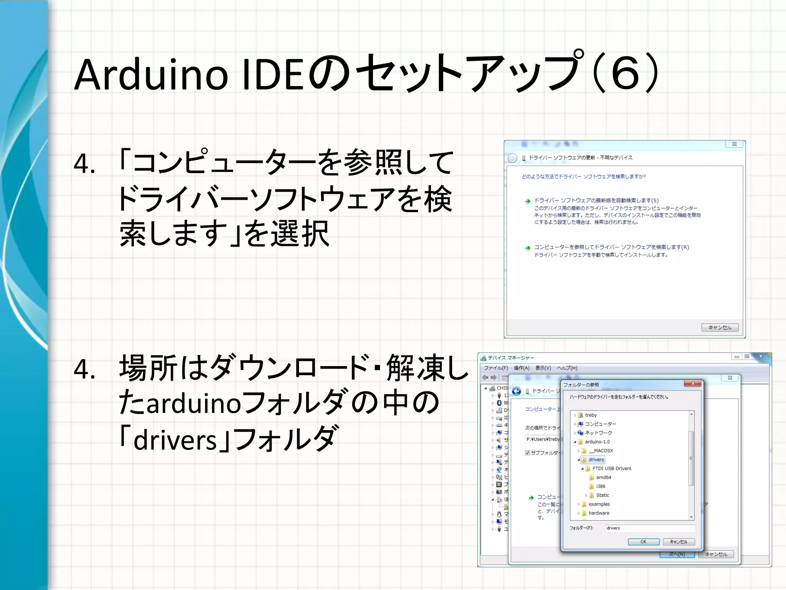Click greyed back arrow in upper driver dialog

(x=512, y=158)
